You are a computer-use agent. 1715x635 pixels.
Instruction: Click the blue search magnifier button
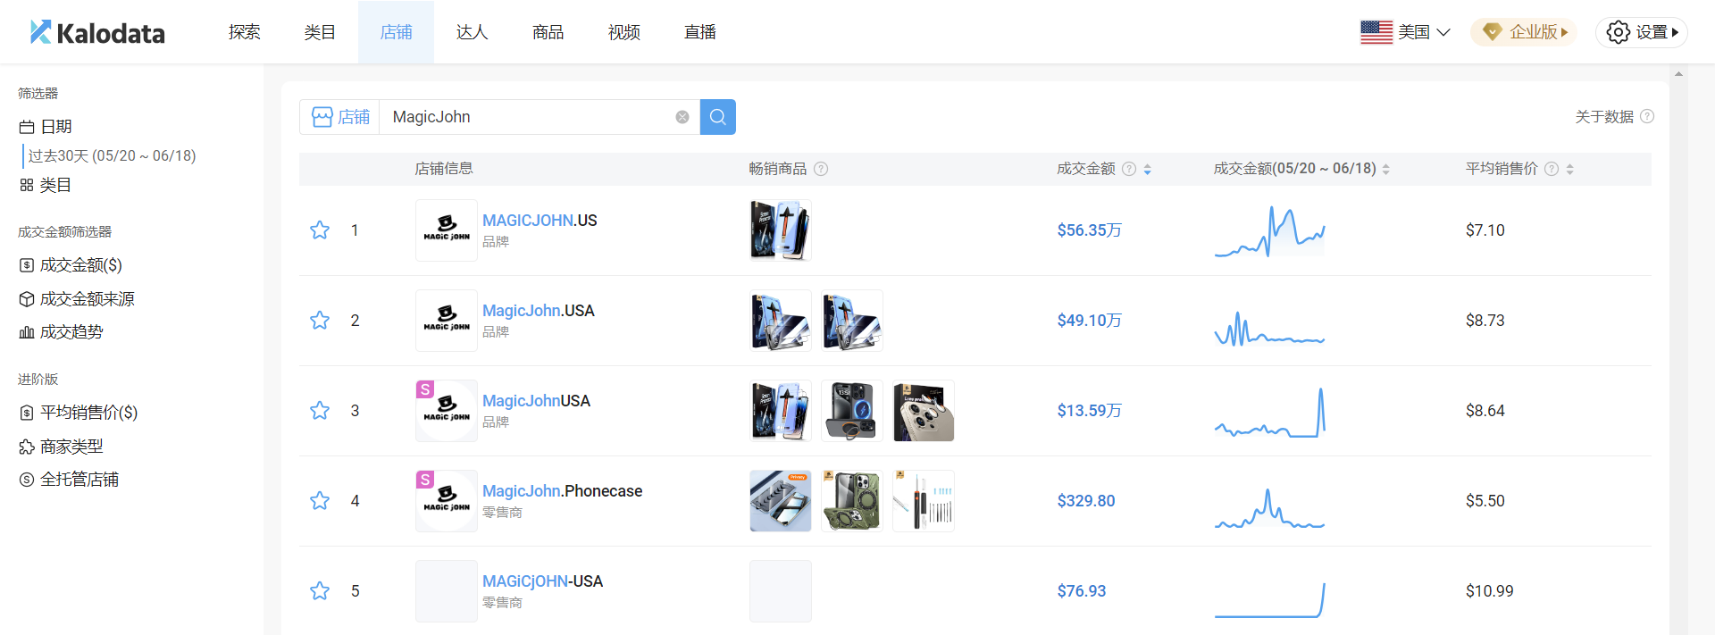pos(717,117)
